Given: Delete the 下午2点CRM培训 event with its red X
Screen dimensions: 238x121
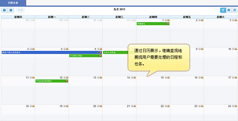Looking at the screenshot, I should [x=67, y=81].
